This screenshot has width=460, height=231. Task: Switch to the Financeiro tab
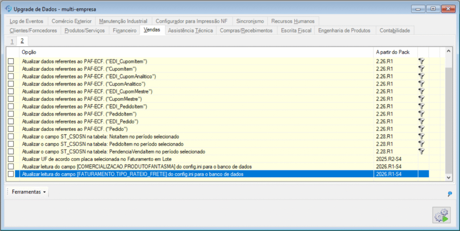point(124,31)
